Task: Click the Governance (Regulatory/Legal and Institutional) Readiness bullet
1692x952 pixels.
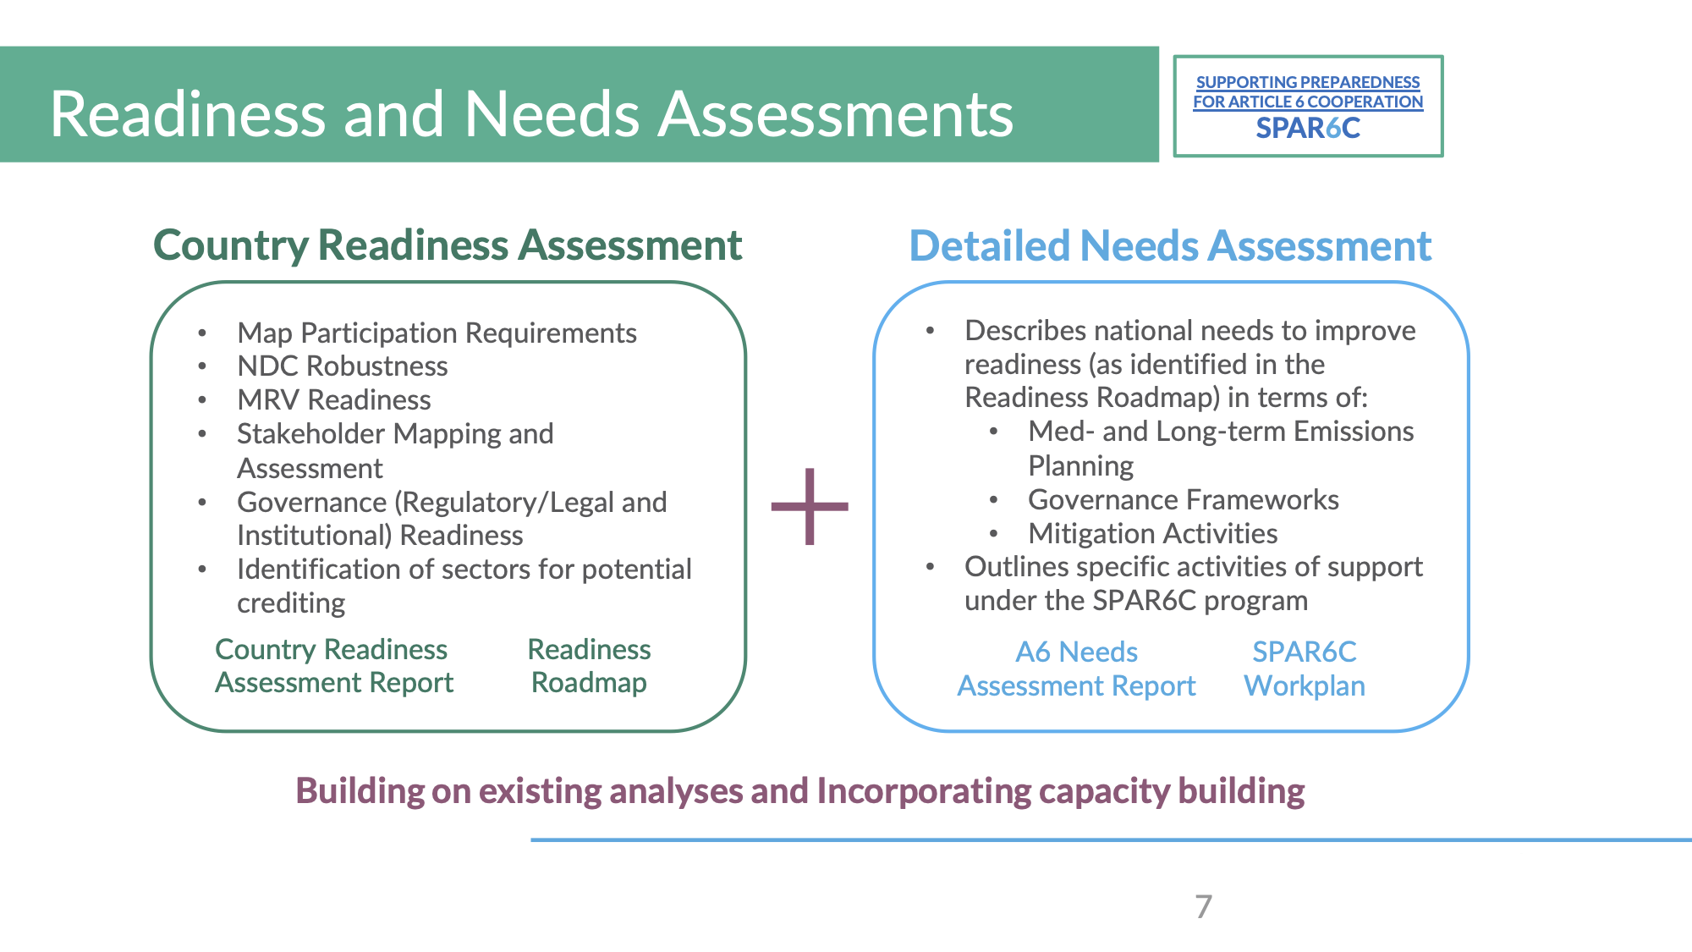Action: coord(452,518)
